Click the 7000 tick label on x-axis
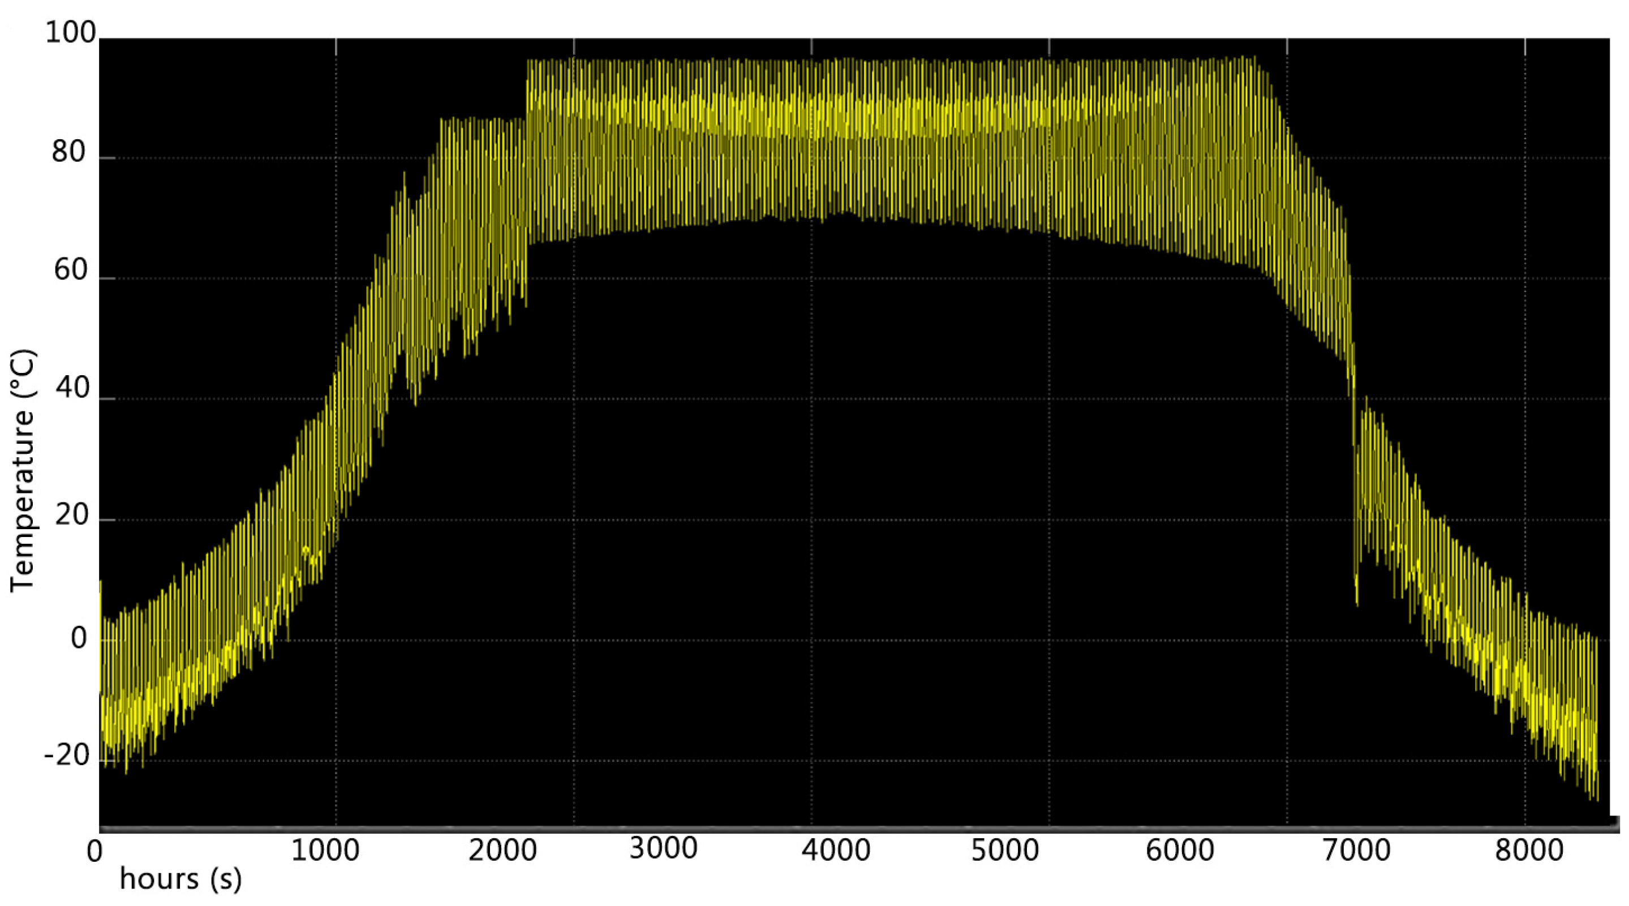The height and width of the screenshot is (906, 1629). pyautogui.click(x=1356, y=851)
